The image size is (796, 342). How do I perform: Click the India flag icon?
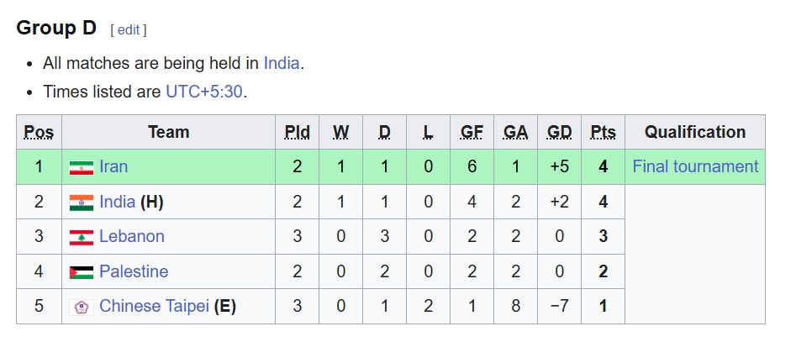[82, 203]
